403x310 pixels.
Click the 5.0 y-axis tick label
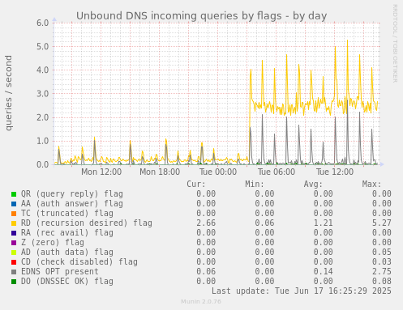click(x=43, y=47)
